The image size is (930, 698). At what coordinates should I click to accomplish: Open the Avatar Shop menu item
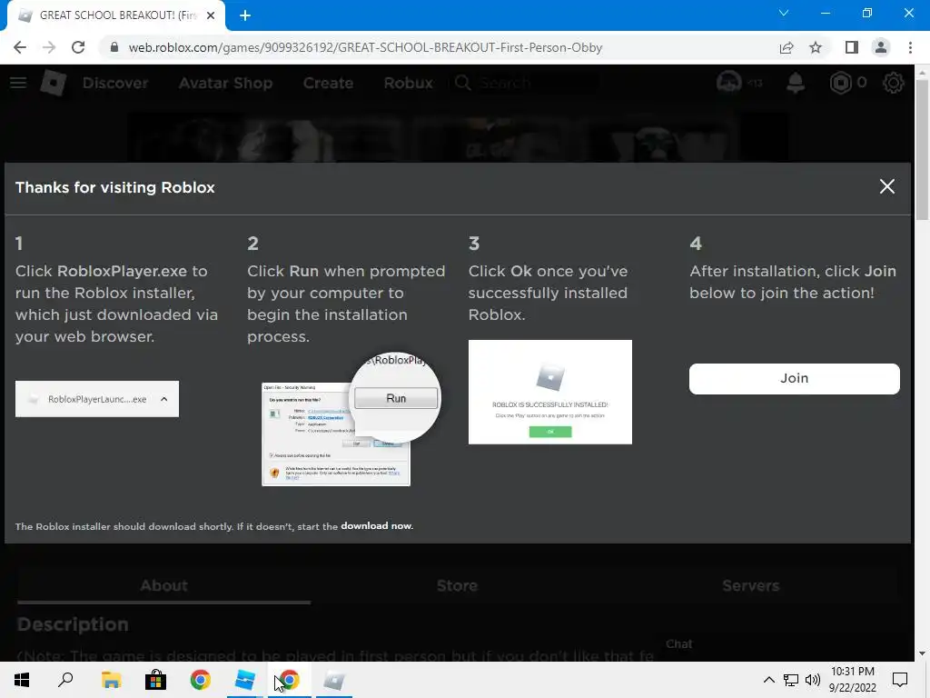coord(225,83)
